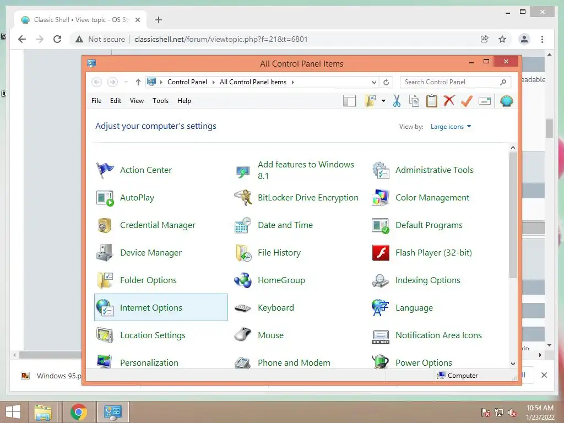The height and width of the screenshot is (423, 564).
Task: Click the Windows Start button
Action: [13, 412]
